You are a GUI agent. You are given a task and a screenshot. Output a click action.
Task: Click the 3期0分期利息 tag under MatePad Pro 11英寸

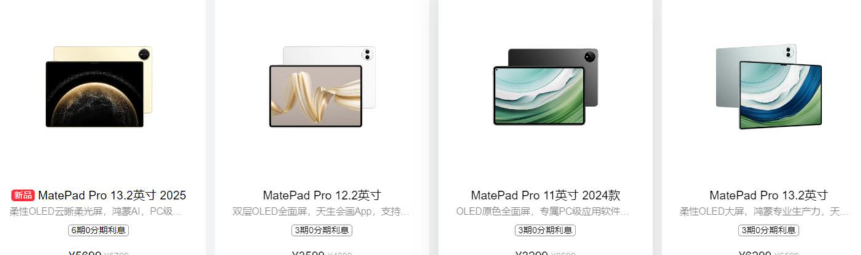(545, 230)
